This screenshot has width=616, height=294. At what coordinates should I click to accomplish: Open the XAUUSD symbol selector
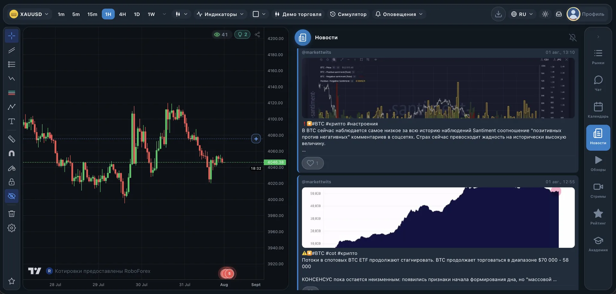29,14
